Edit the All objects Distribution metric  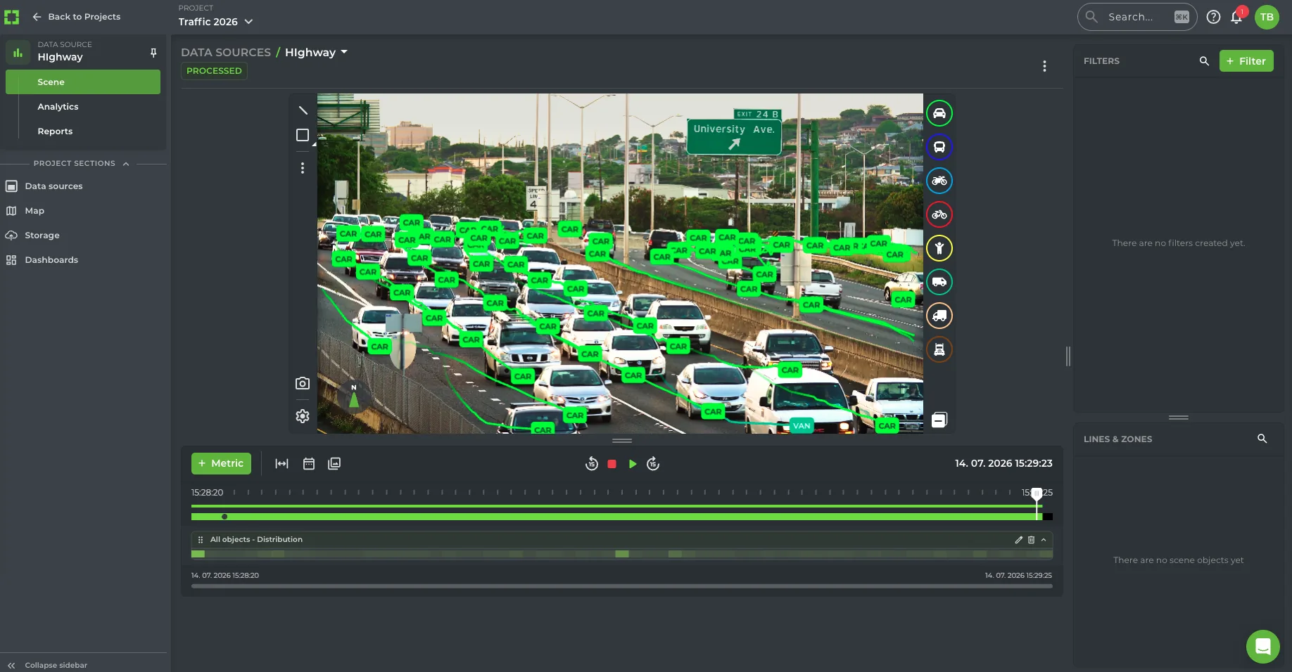click(1018, 540)
